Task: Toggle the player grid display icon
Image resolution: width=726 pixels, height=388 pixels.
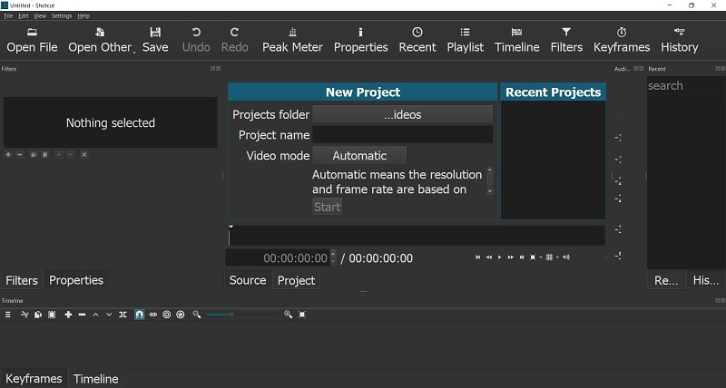Action: point(549,257)
